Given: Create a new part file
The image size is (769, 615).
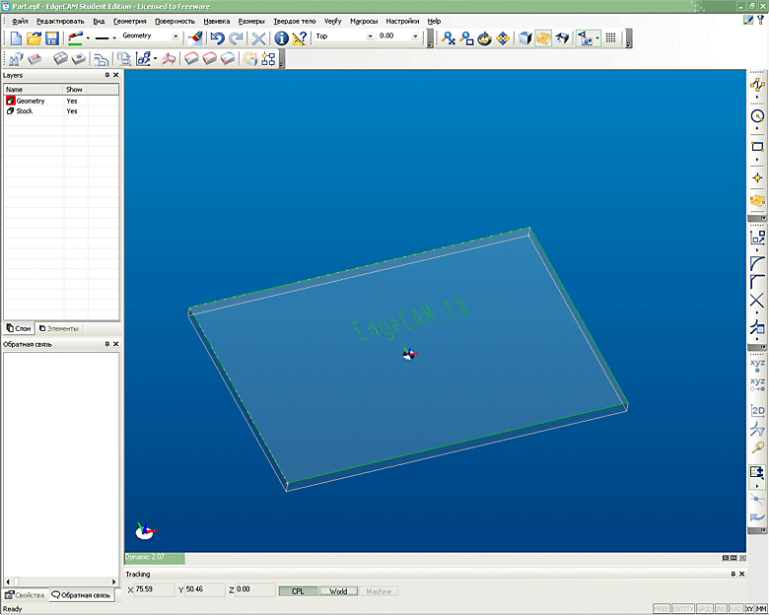Looking at the screenshot, I should [x=16, y=38].
